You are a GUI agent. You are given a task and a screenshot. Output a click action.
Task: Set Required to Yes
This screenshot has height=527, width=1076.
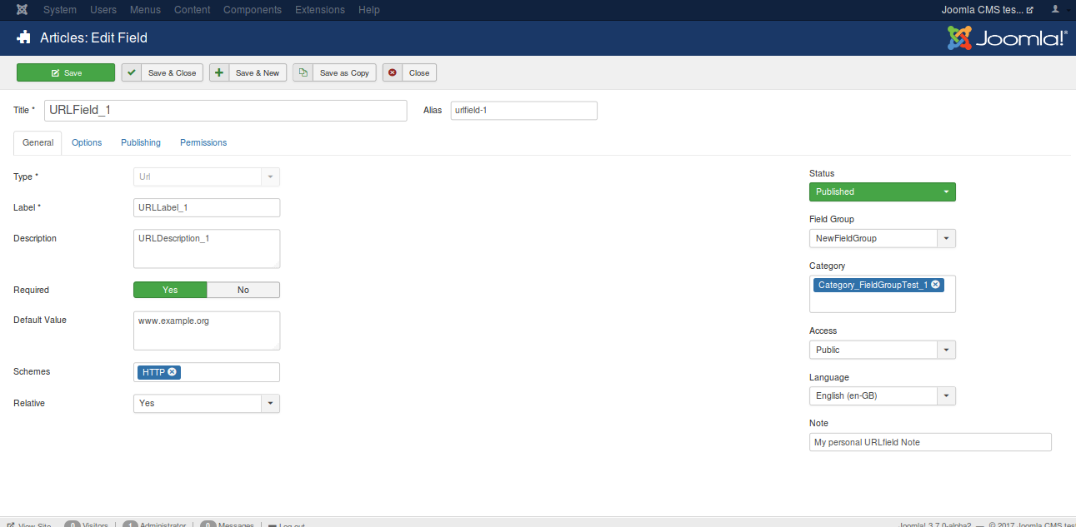pos(170,290)
